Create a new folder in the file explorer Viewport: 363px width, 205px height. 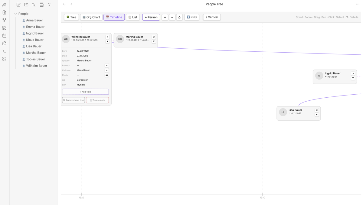[26, 5]
